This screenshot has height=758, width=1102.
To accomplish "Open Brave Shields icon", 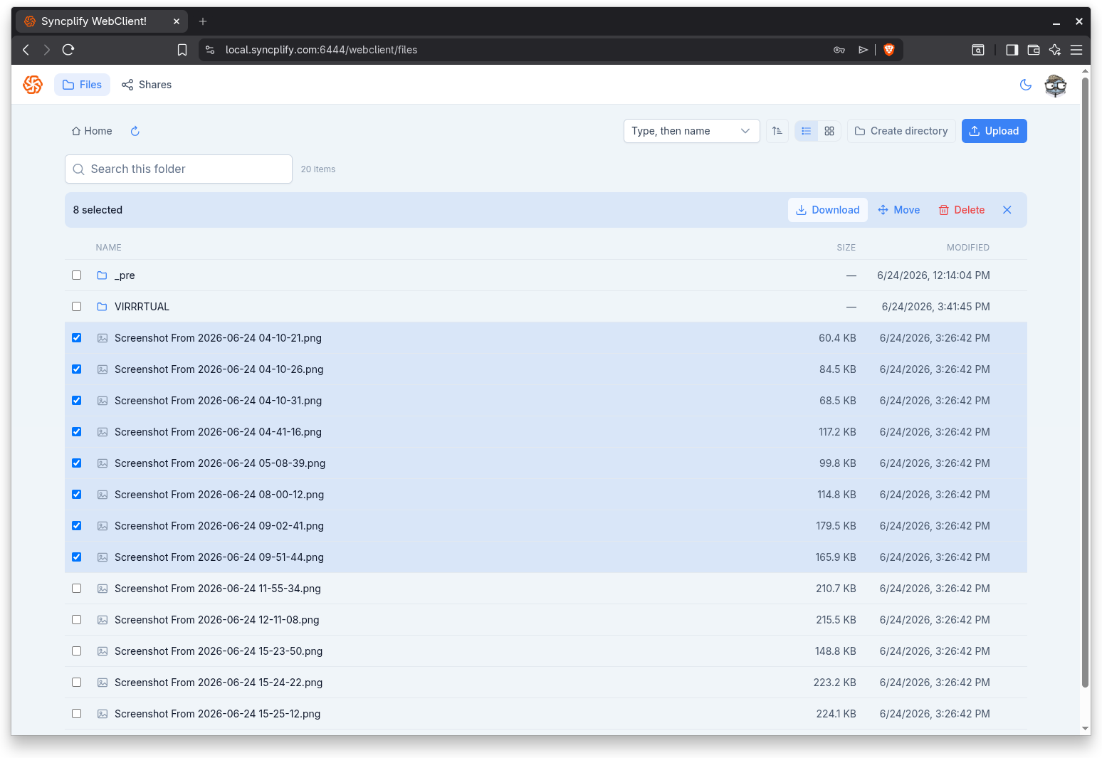I will pos(888,50).
